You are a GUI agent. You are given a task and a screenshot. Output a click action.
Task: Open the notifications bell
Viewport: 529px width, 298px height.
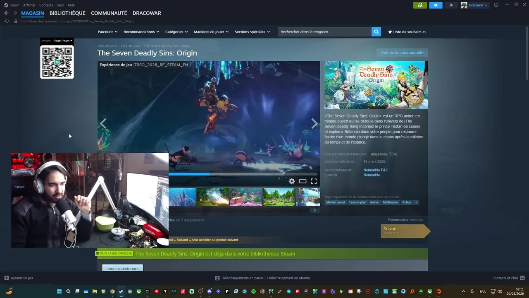pos(451,5)
